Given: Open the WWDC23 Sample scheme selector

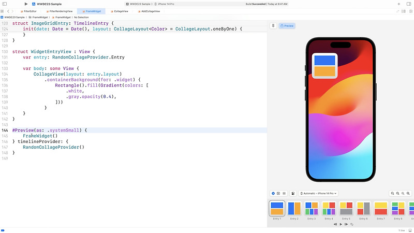Looking at the screenshot, I should (x=139, y=4).
